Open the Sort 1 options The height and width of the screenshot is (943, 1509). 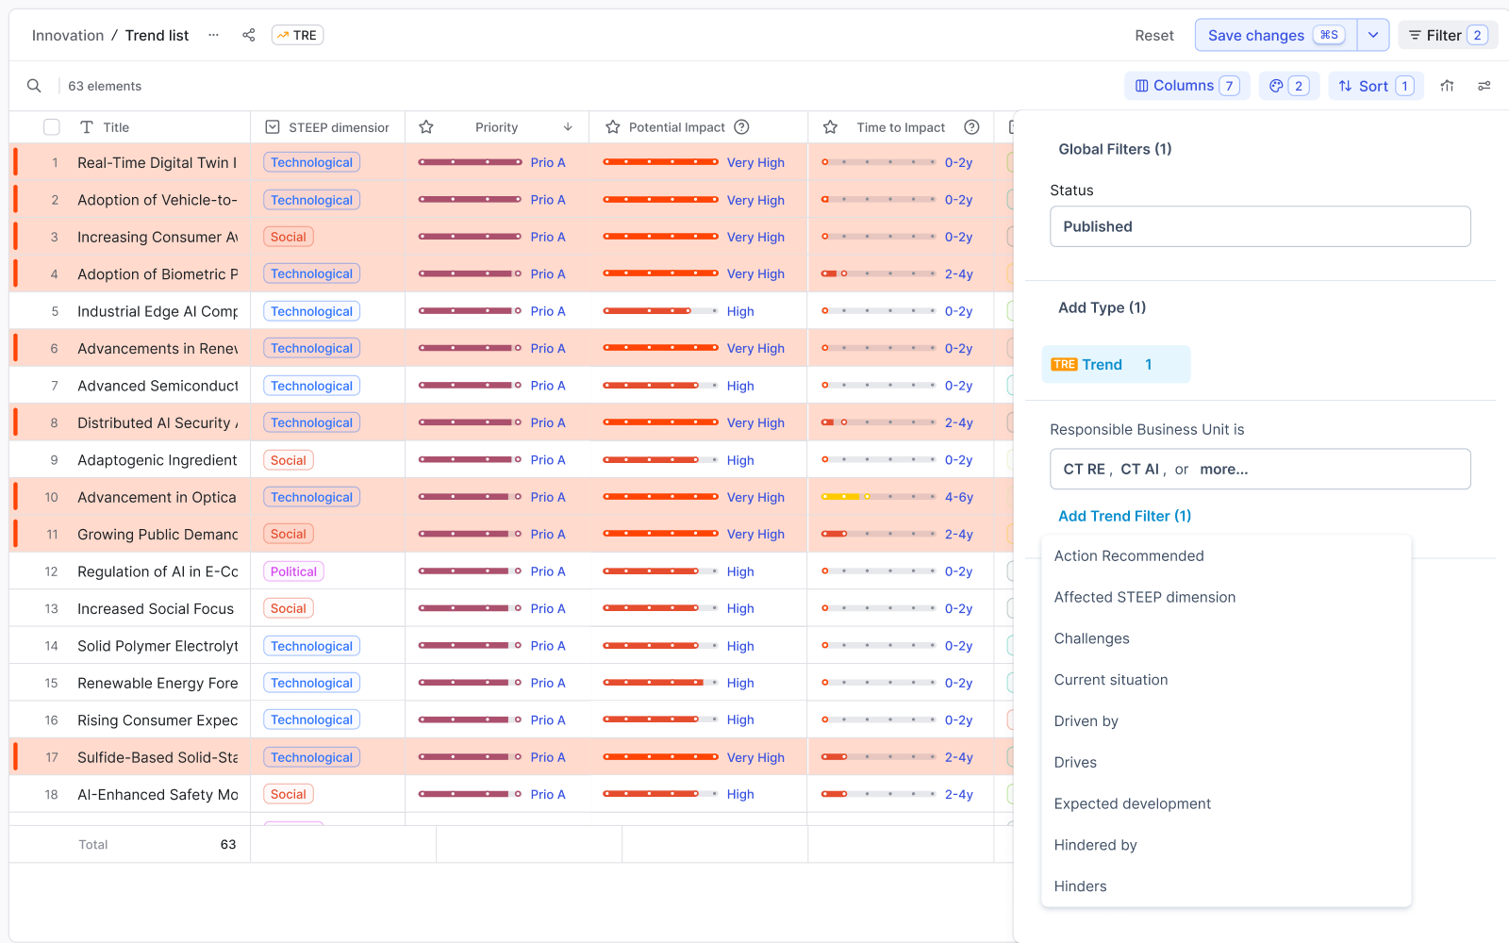1376,86
